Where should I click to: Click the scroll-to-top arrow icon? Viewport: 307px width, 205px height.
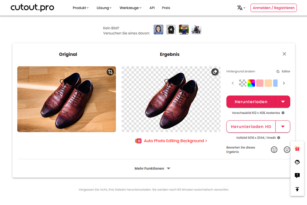pos(297,189)
